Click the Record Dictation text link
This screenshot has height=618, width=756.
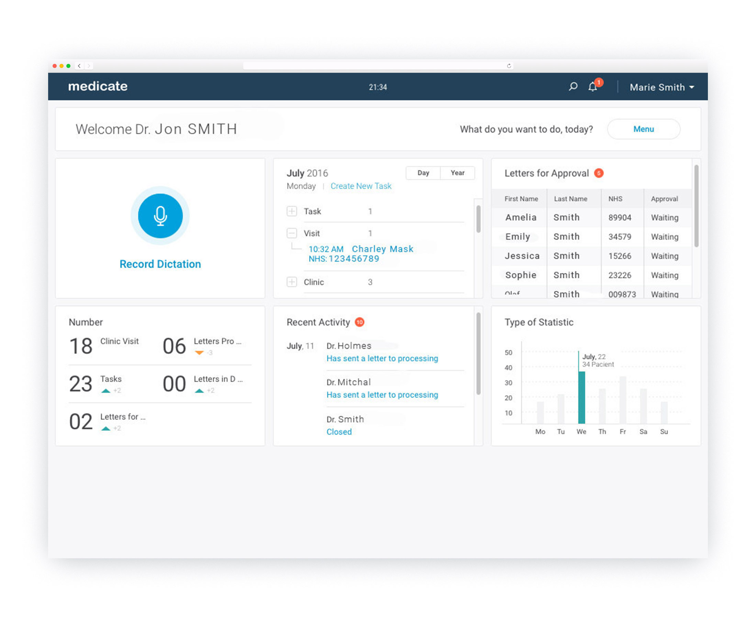(x=160, y=264)
